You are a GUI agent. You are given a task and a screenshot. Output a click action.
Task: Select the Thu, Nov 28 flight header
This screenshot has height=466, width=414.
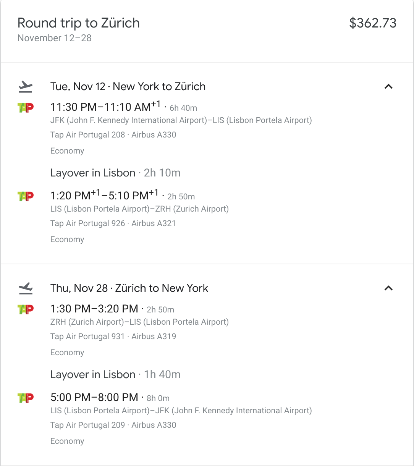129,288
